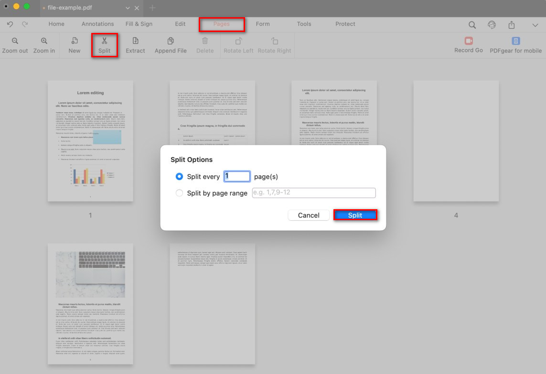Screen dimensions: 546x374
Task: Click the PDFgear for mobile icon
Action: pos(515,41)
